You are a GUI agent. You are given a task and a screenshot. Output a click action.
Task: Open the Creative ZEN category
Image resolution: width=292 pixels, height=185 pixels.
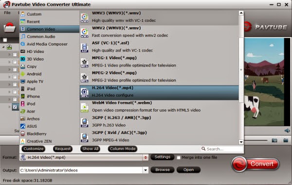pyautogui.click(x=49, y=141)
